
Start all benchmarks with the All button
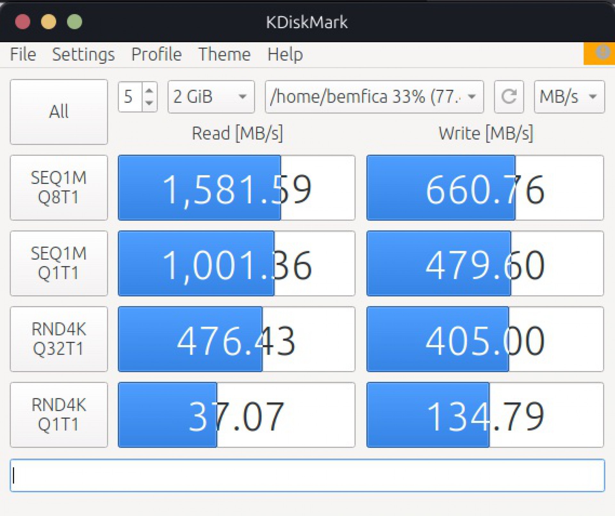59,112
